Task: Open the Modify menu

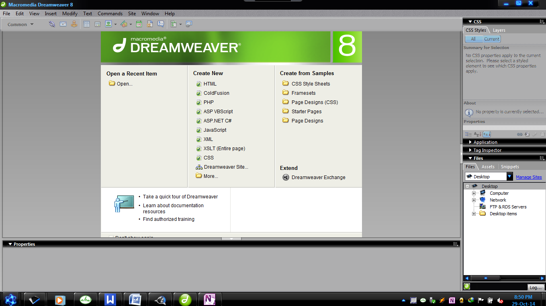Action: (70, 13)
